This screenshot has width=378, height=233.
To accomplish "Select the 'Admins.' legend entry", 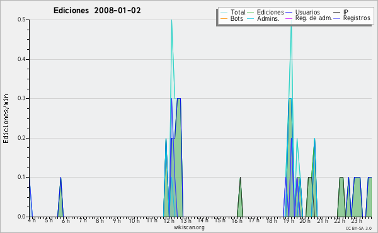I will (263, 18).
